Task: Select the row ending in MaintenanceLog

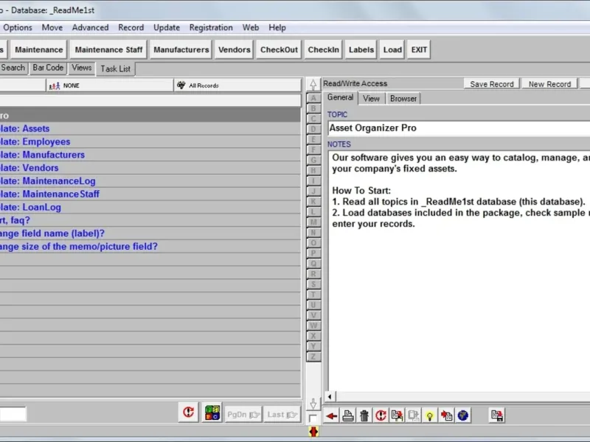Action: coord(150,180)
